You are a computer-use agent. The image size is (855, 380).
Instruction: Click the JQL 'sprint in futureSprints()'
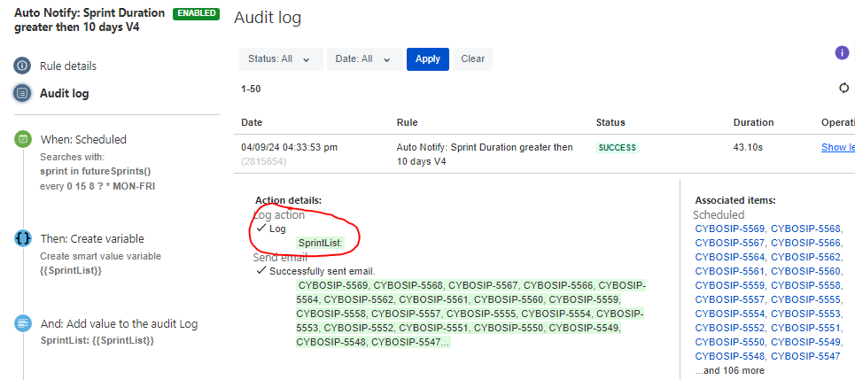pyautogui.click(x=96, y=171)
